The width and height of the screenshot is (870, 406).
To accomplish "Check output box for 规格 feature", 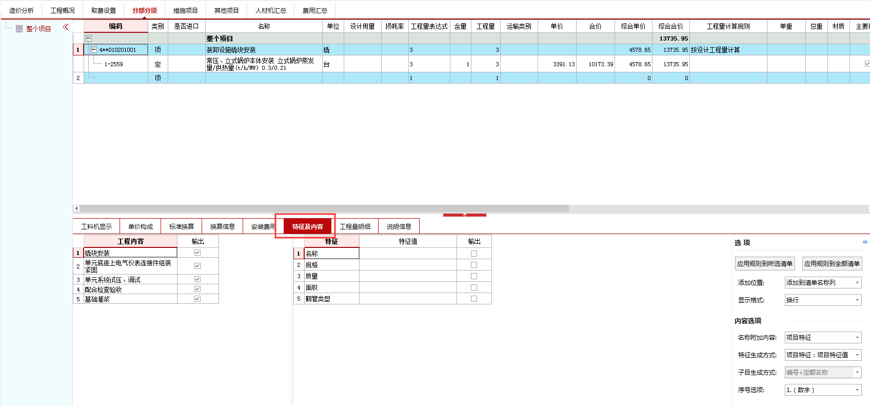I will point(474,265).
